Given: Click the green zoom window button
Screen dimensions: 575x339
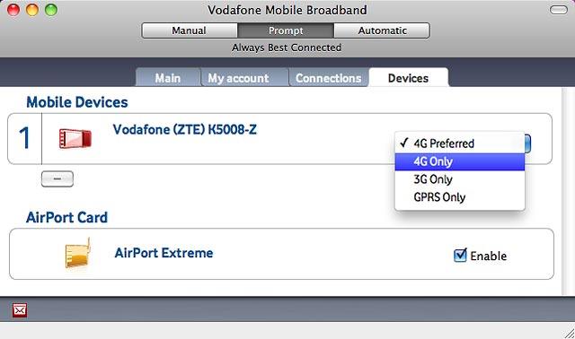Looking at the screenshot, I should coord(51,10).
